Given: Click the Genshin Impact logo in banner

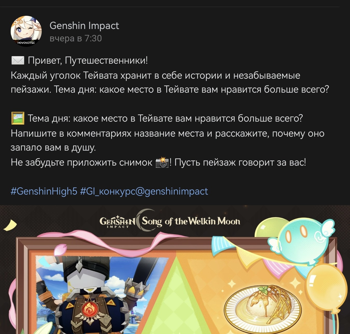Looking at the screenshot, I should tap(118, 222).
